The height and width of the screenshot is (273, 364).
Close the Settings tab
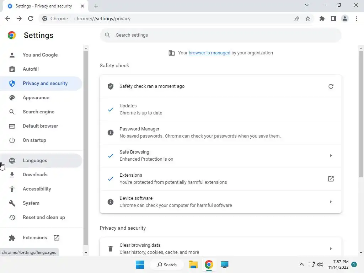82,6
